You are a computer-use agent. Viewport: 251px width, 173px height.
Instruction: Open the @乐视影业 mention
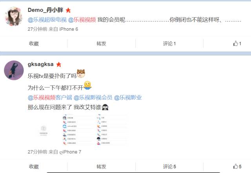pos(128,97)
